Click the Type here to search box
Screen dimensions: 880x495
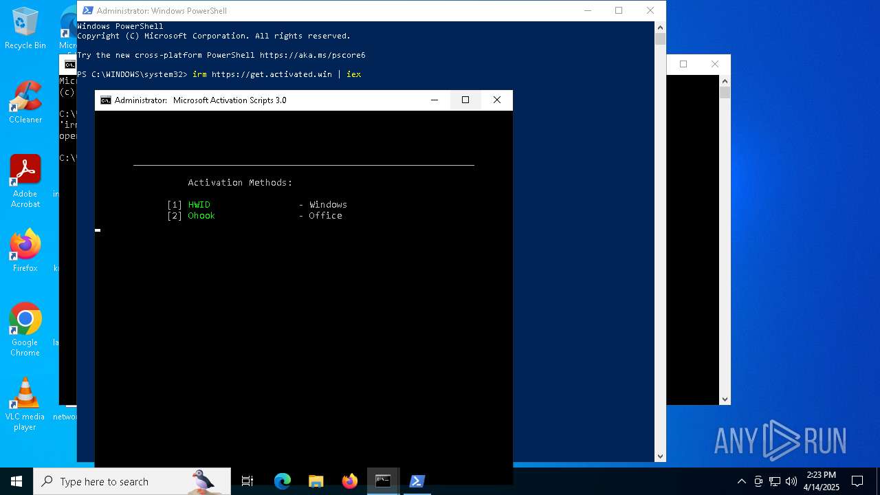132,481
